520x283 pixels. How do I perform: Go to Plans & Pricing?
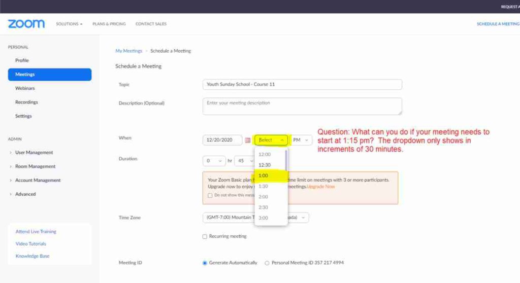pyautogui.click(x=109, y=24)
